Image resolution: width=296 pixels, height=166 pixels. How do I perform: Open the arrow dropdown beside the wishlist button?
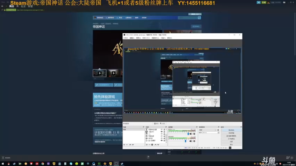tap(112, 85)
